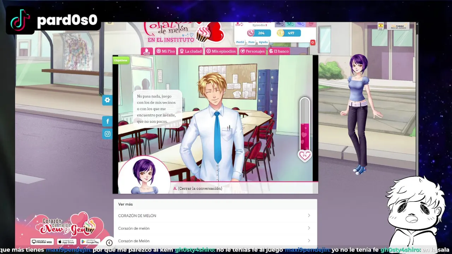Open the Ayuda link
This screenshot has height=254, width=452.
tap(263, 42)
